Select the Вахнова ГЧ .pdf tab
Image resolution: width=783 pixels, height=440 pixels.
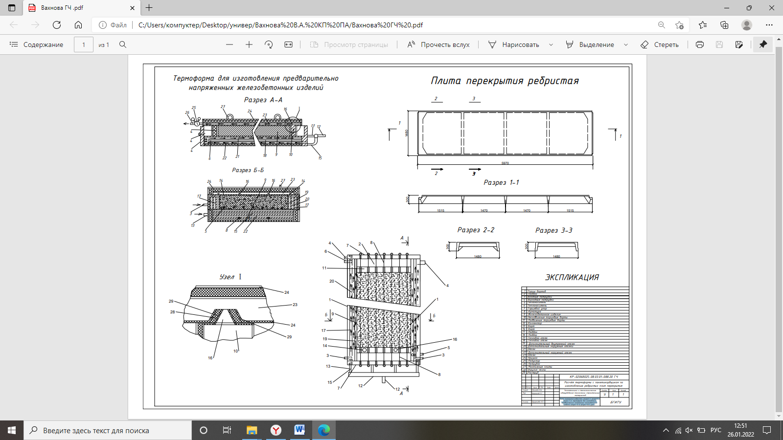(x=81, y=8)
